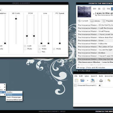Viewport: 113px width, 113px height.
Task: Click the right PCM channel slider handle
Action: pos(34,36)
